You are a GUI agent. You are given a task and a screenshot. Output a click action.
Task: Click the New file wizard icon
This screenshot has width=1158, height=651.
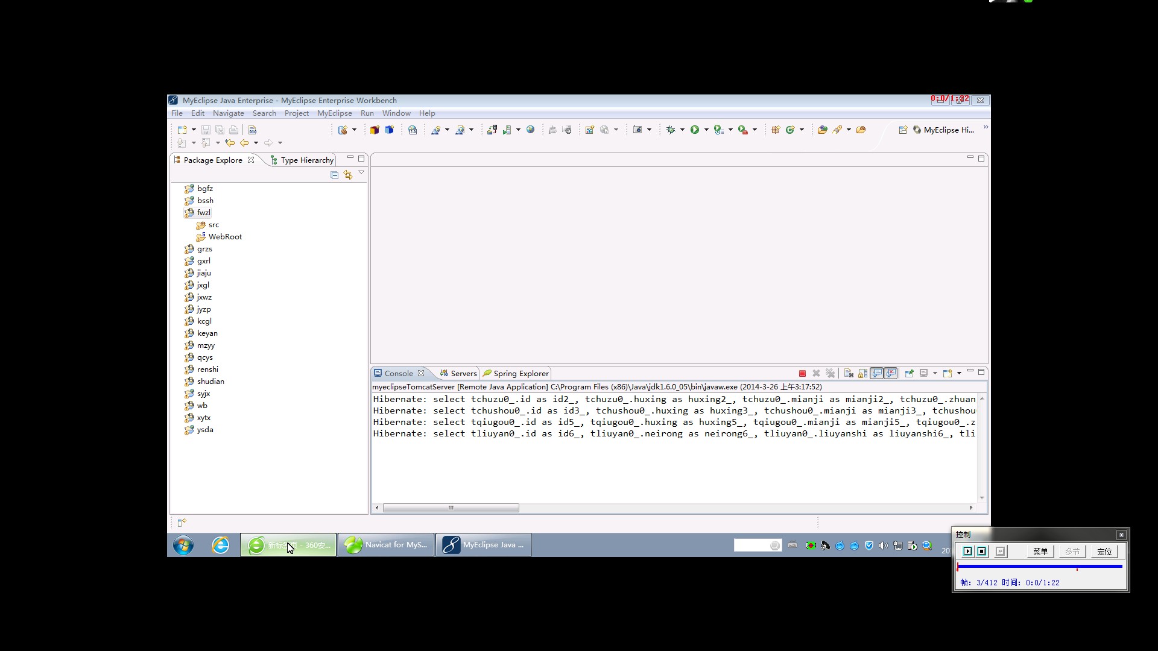(x=182, y=130)
